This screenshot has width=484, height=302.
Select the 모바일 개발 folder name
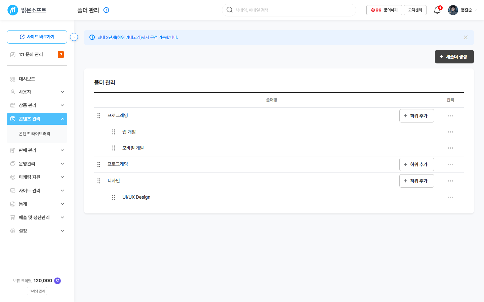tap(133, 148)
